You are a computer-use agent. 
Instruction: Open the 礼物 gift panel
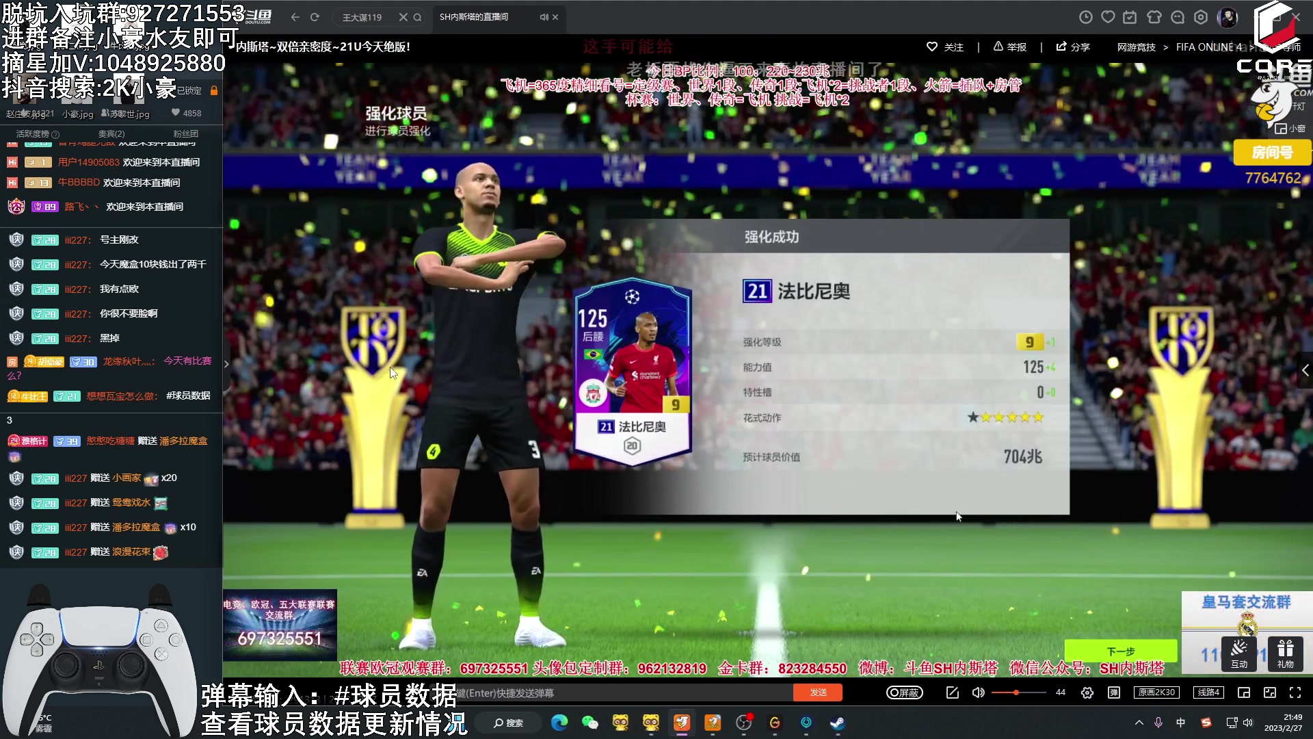(1285, 654)
